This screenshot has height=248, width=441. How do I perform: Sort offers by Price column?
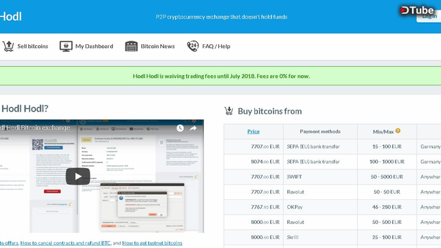[x=254, y=132]
